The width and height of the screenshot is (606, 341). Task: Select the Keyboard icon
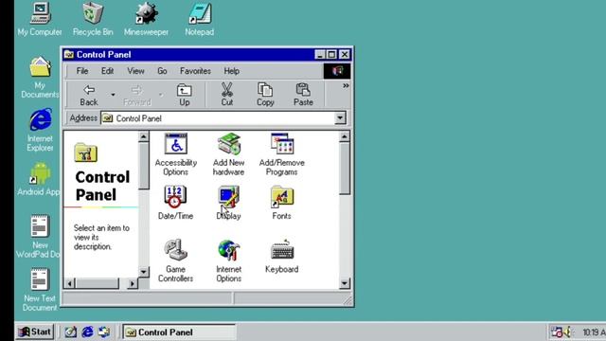click(282, 256)
